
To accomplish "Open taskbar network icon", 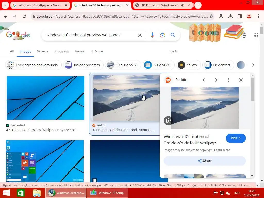I will click(222, 193).
